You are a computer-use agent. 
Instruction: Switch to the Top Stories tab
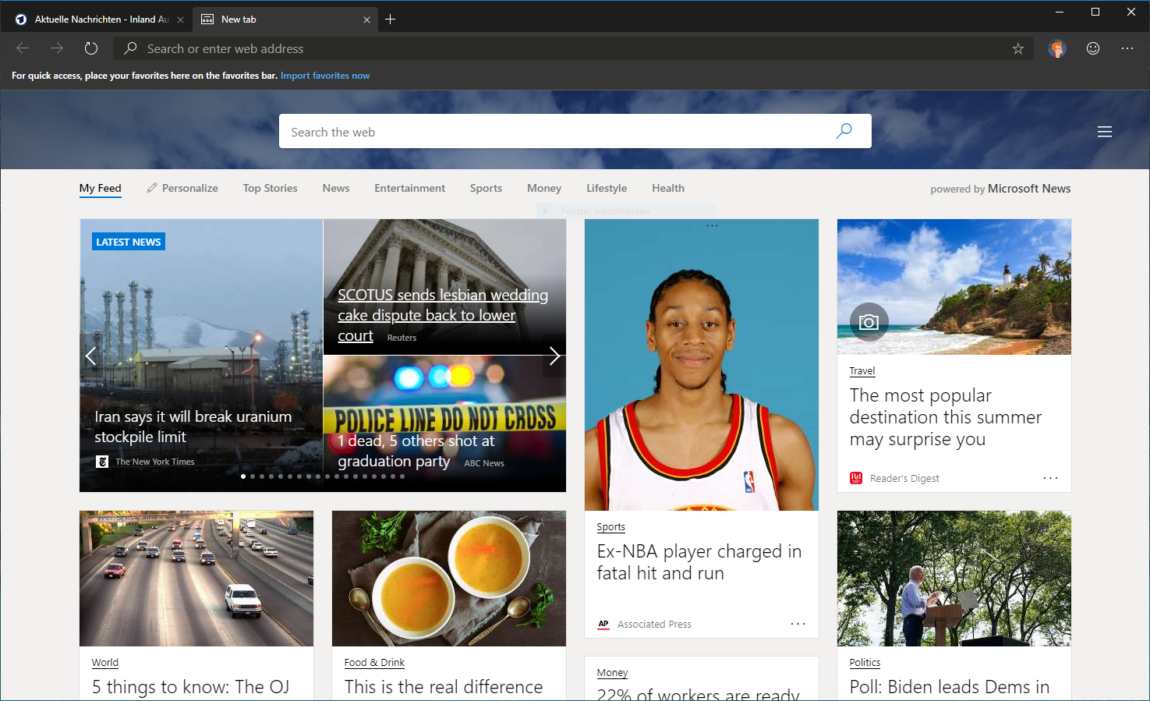pos(270,188)
